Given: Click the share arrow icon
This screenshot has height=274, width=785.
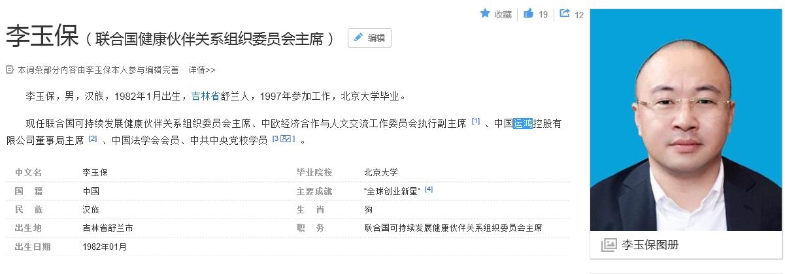Looking at the screenshot, I should [565, 13].
